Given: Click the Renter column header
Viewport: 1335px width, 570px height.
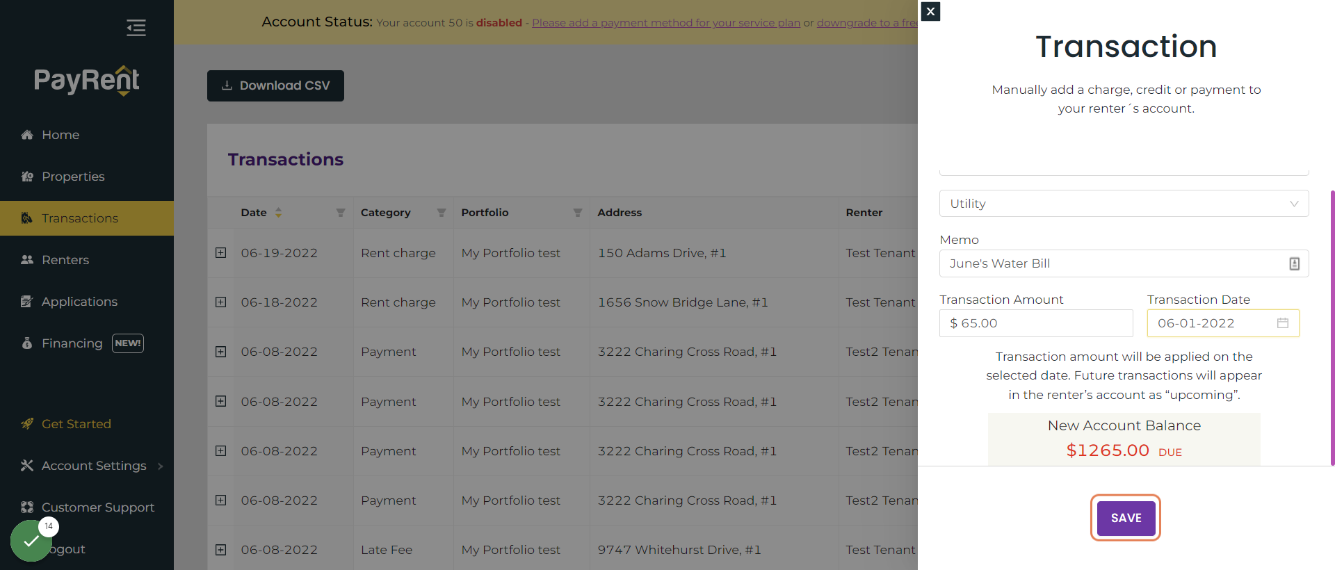Looking at the screenshot, I should tap(864, 213).
